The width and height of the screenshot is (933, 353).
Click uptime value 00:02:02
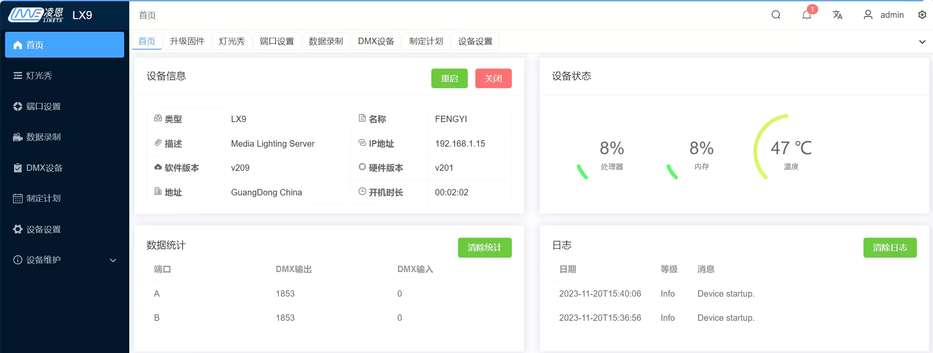452,192
